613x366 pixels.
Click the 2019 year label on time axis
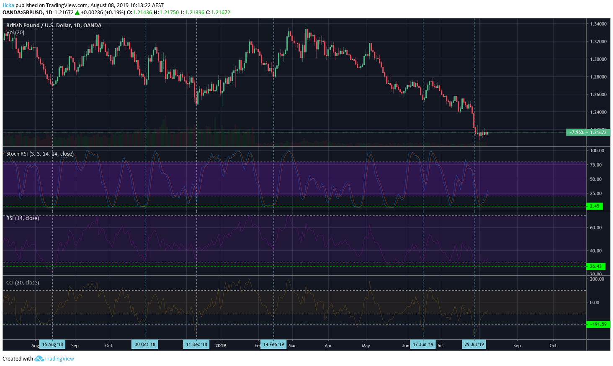tap(221, 346)
